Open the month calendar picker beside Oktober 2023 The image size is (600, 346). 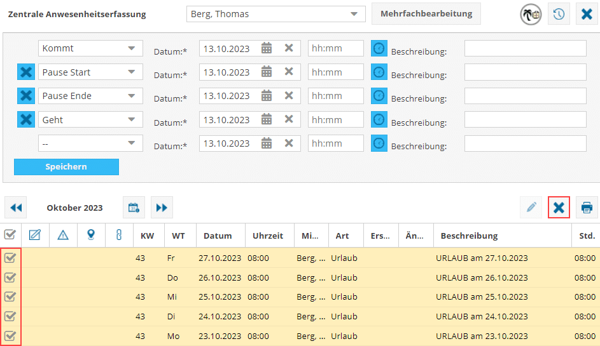134,208
